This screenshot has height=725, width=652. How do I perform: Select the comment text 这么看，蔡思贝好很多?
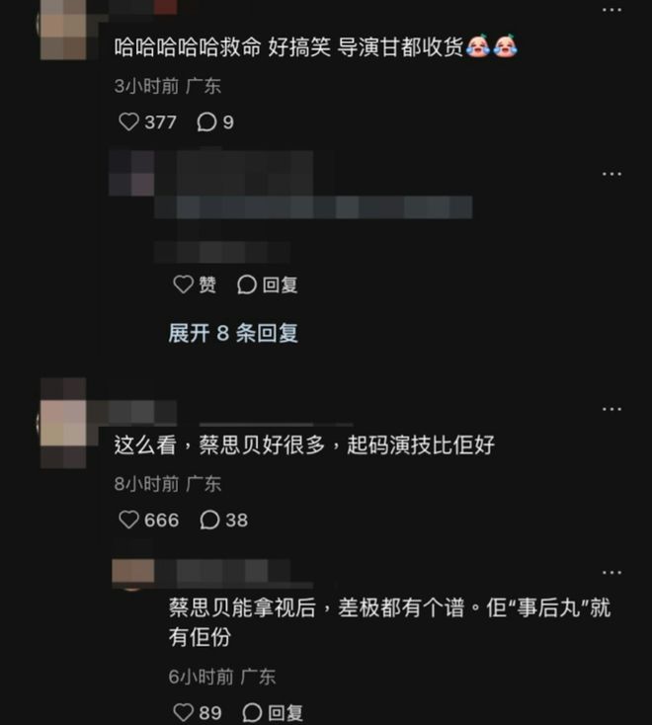219,444
